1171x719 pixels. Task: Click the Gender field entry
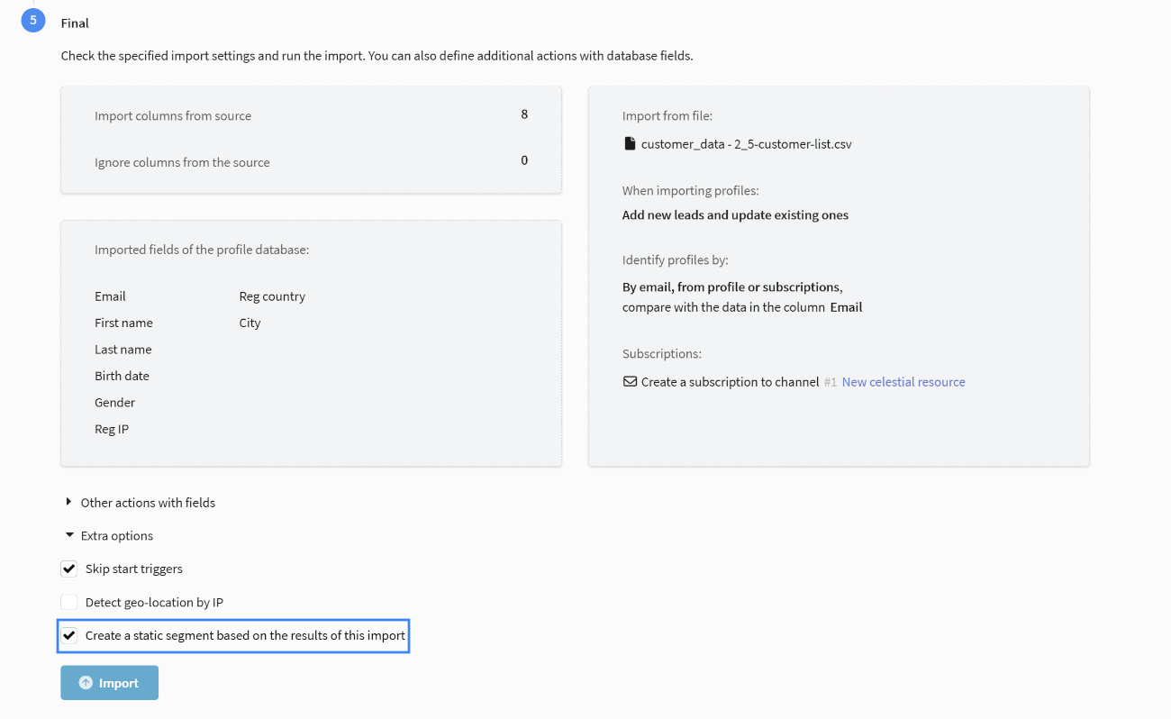pyautogui.click(x=114, y=403)
